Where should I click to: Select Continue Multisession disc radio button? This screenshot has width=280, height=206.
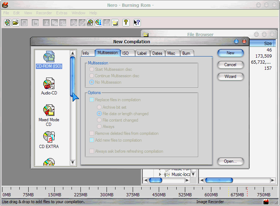coord(92,76)
